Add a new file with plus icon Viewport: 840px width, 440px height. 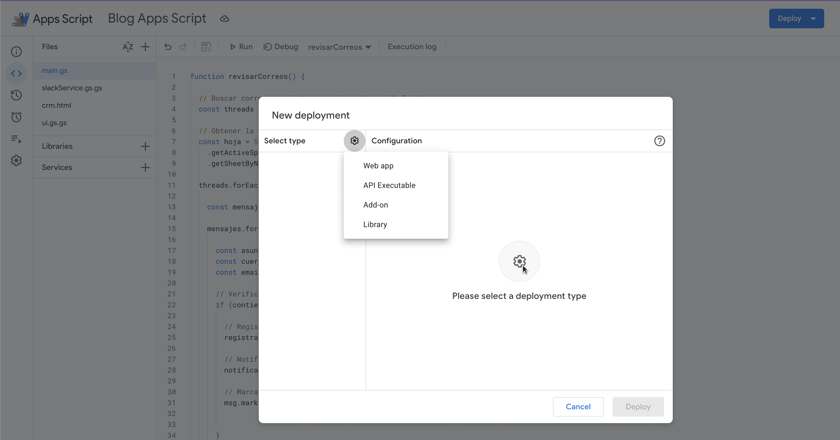tap(145, 47)
